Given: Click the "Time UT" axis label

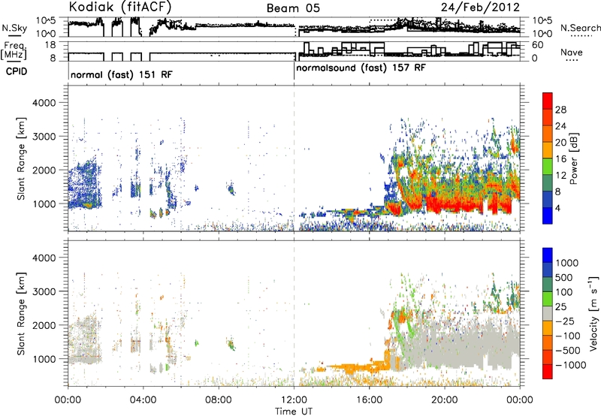Looking at the screenshot, I should [x=294, y=411].
